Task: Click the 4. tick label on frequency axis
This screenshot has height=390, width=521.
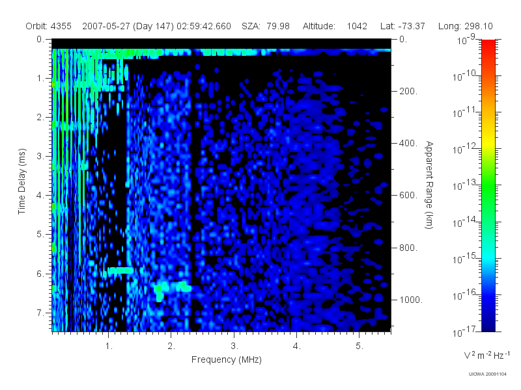Action: [x=297, y=346]
